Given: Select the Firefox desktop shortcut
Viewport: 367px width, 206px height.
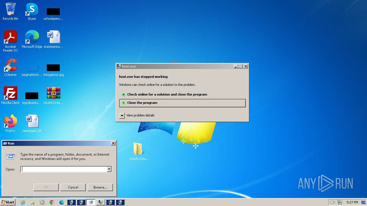Looking at the screenshot, I should [x=10, y=123].
